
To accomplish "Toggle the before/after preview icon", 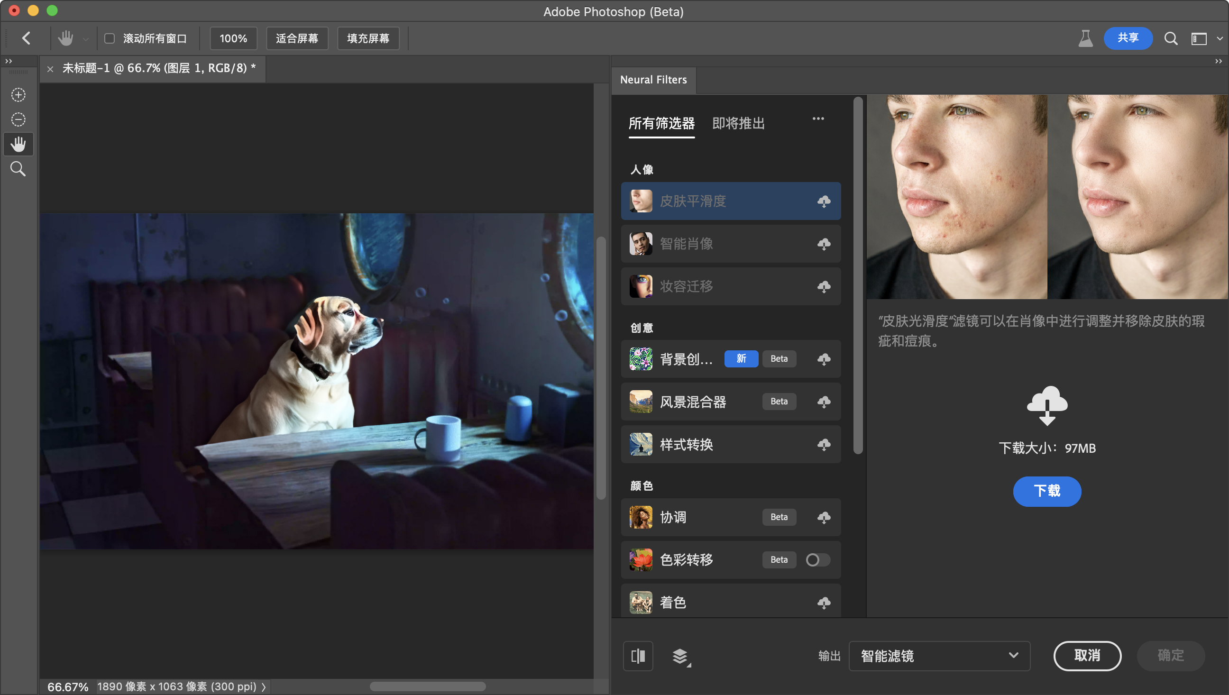I will coord(638,656).
